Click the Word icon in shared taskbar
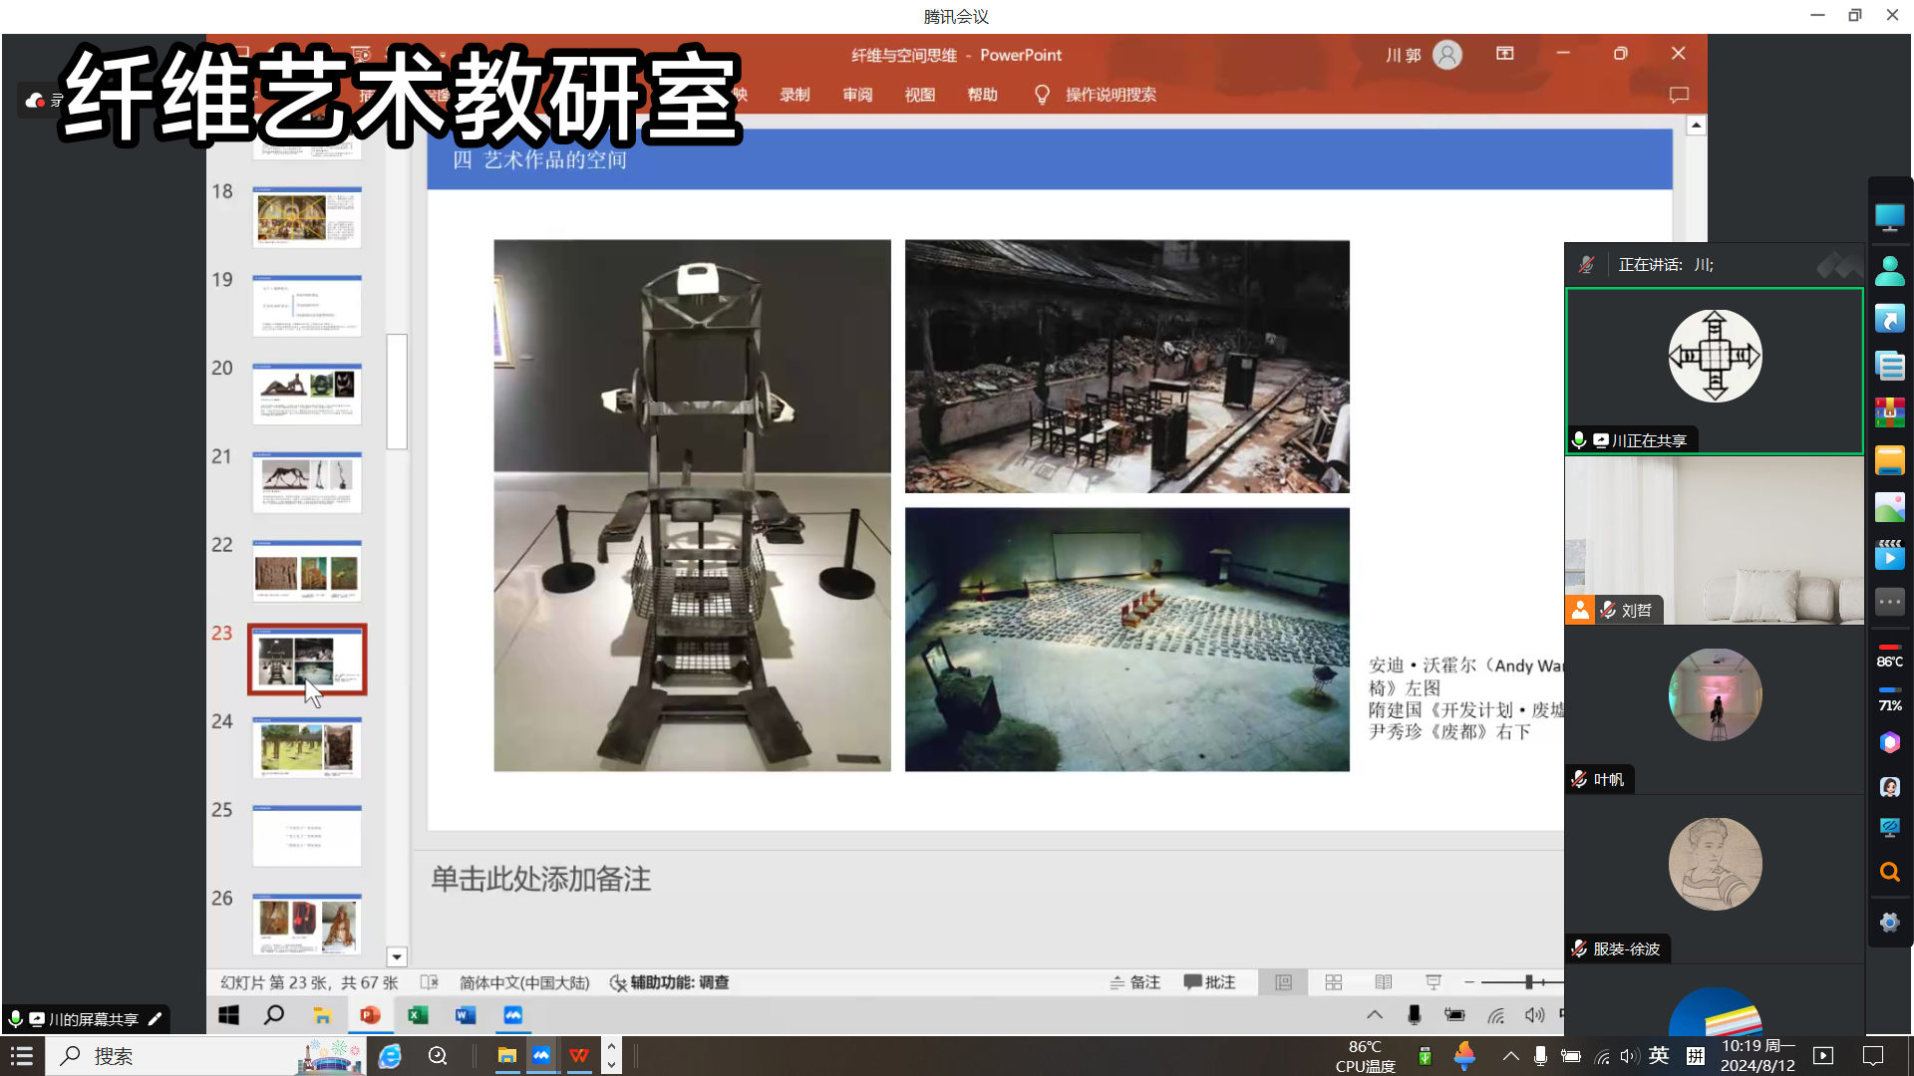Viewport: 1914px width, 1076px height. coord(466,1015)
